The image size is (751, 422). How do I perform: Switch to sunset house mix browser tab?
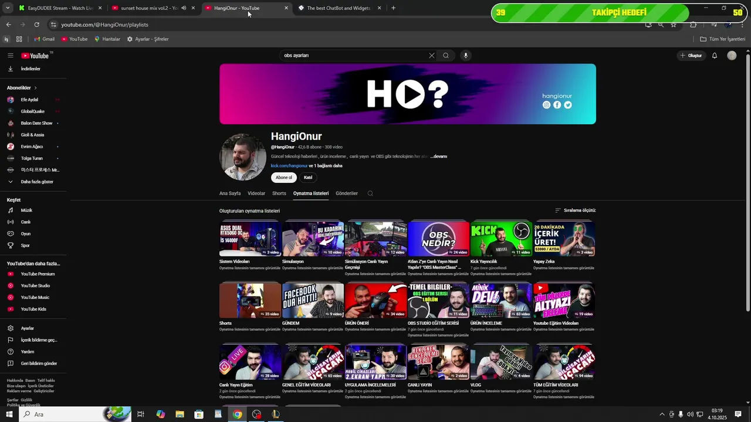[153, 8]
